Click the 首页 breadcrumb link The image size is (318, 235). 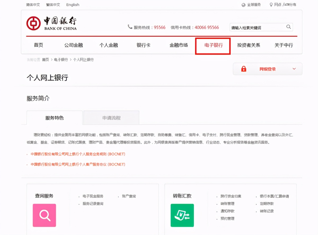click(x=45, y=60)
